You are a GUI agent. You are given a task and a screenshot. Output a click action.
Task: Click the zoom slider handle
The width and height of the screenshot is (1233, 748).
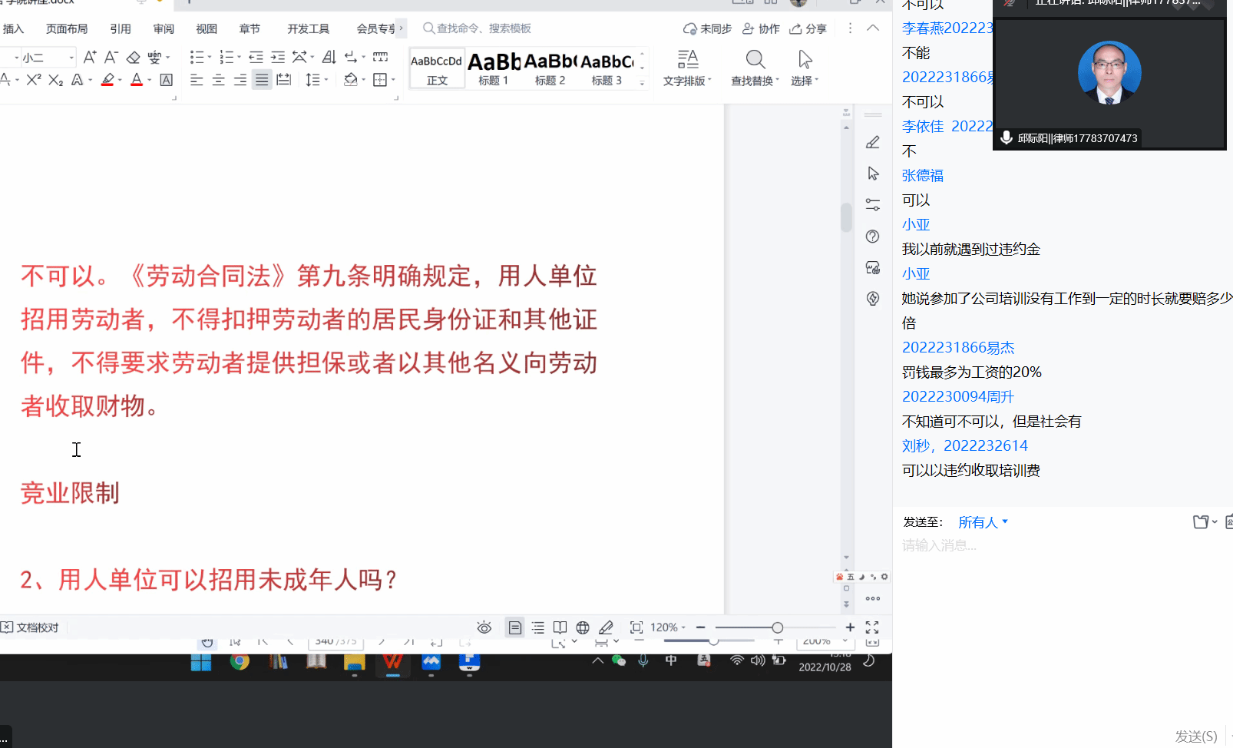[x=777, y=627]
